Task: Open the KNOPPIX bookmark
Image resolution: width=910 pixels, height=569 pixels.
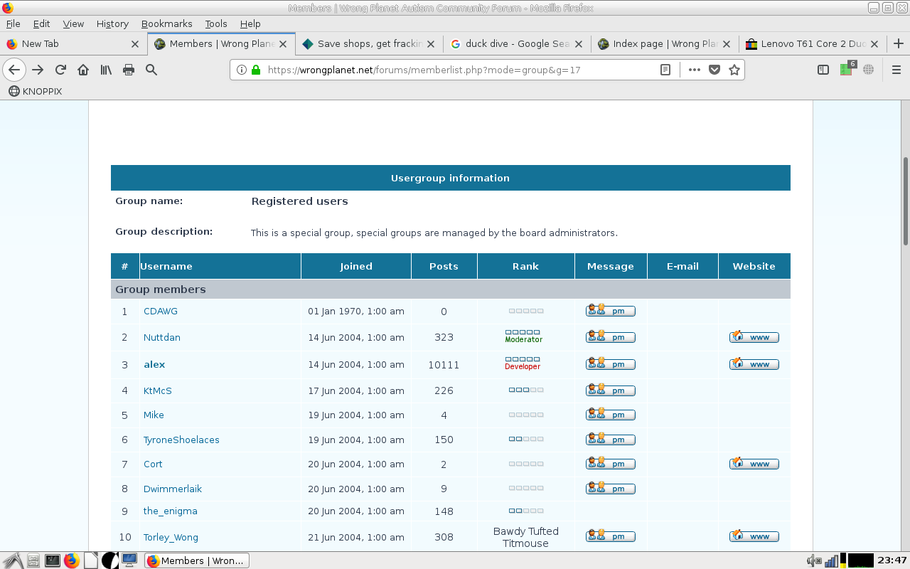Action: pyautogui.click(x=36, y=91)
